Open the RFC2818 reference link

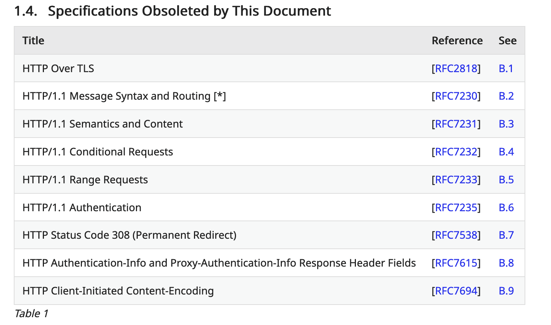tap(456, 68)
